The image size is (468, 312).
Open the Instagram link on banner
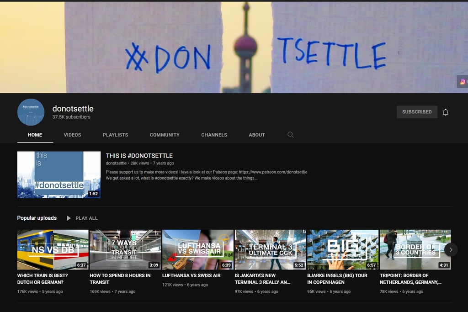pyautogui.click(x=463, y=82)
